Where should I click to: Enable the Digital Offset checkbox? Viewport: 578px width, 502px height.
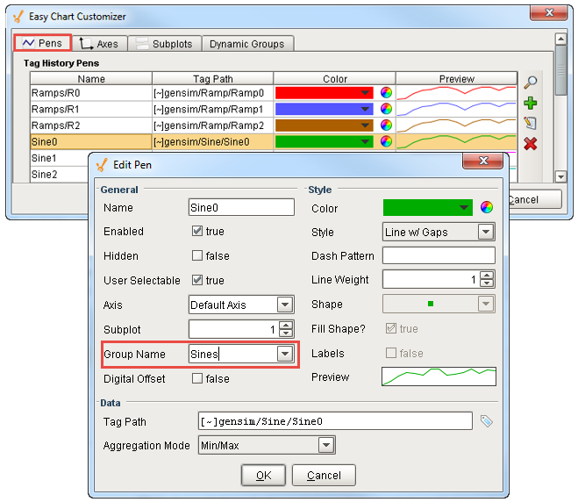[x=197, y=379]
